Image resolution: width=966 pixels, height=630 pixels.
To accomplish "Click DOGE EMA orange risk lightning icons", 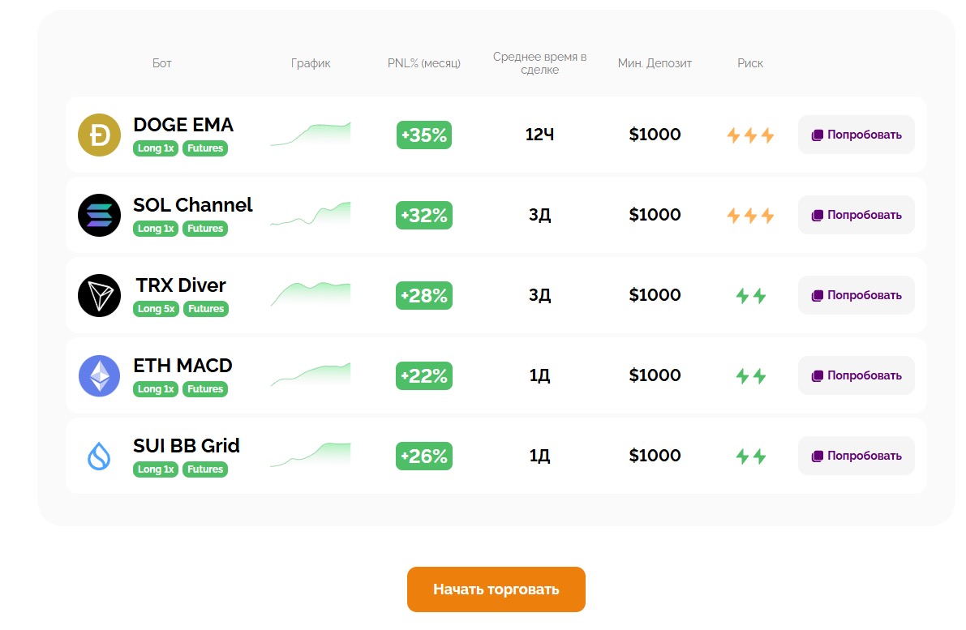I will click(x=750, y=135).
